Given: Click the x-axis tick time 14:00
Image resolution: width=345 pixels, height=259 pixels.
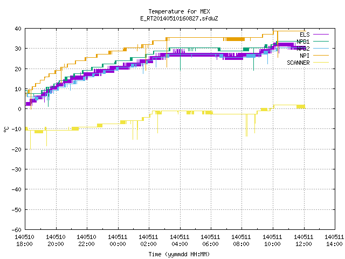Looking at the screenshot, I should [x=334, y=244].
